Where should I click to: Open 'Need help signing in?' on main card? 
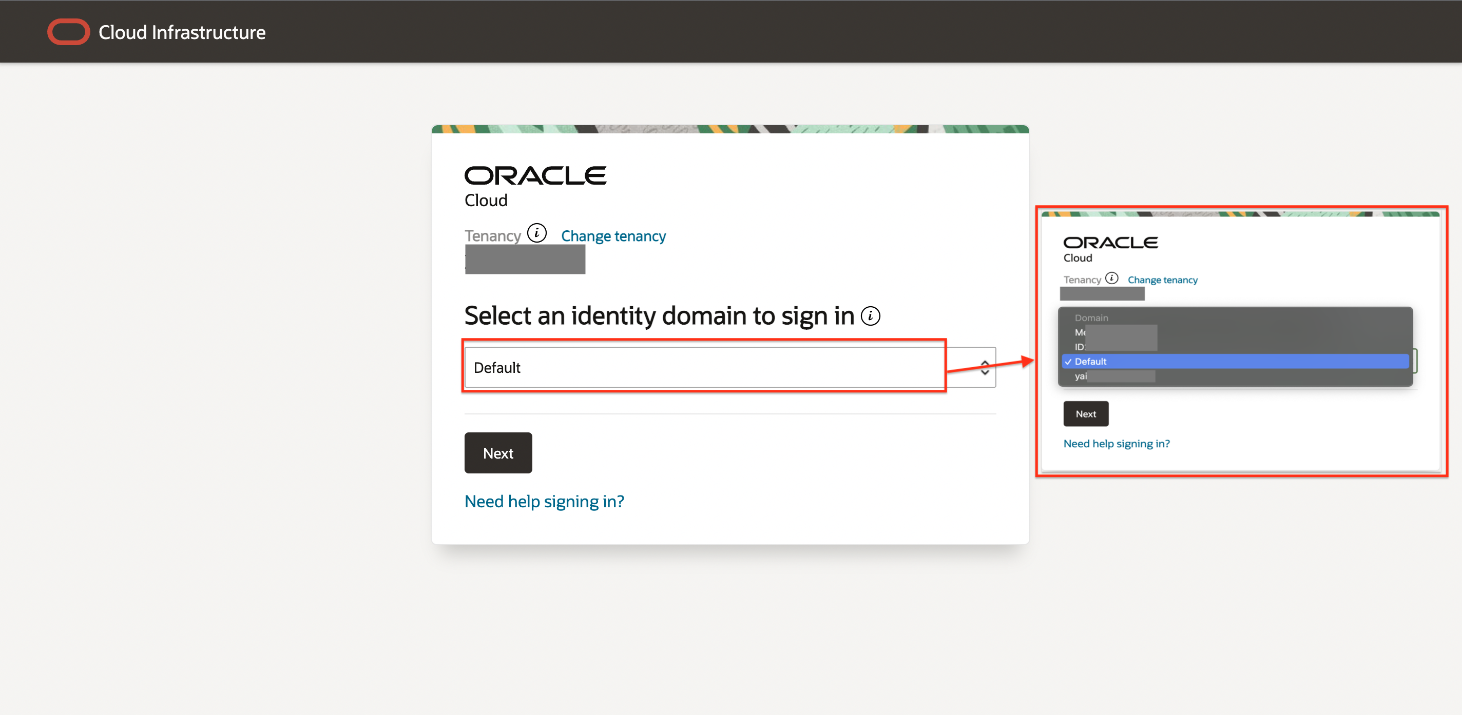[x=544, y=501]
